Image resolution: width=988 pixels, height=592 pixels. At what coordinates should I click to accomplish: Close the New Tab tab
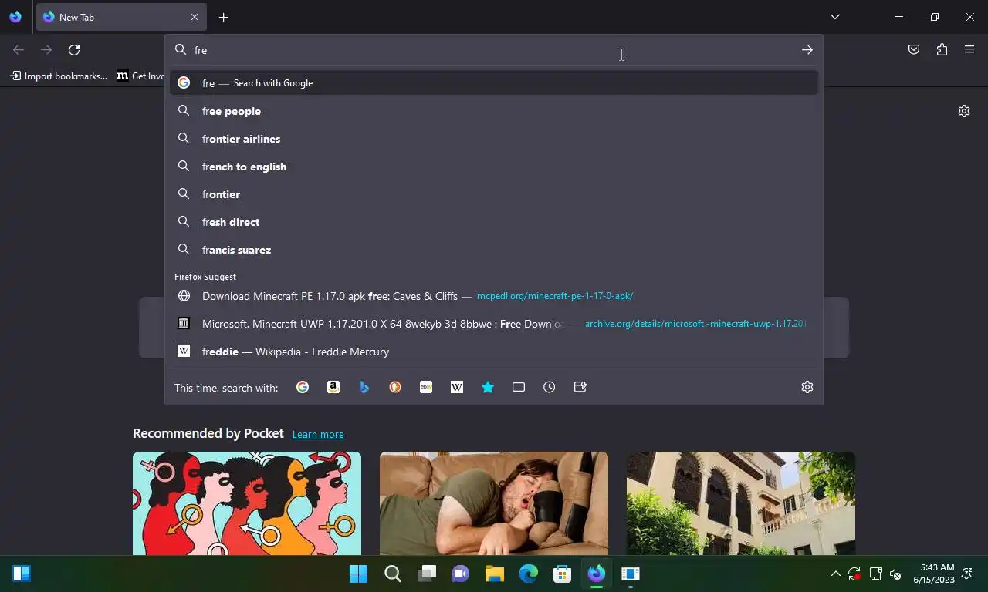pyautogui.click(x=194, y=17)
